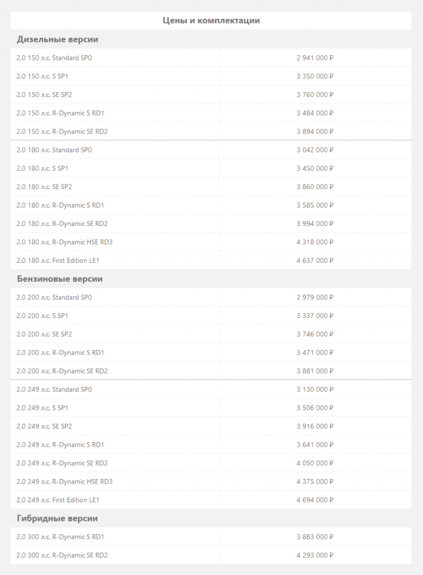423x575 pixels.
Task: Select the "Дизельные версии" section heading
Action: (x=57, y=40)
